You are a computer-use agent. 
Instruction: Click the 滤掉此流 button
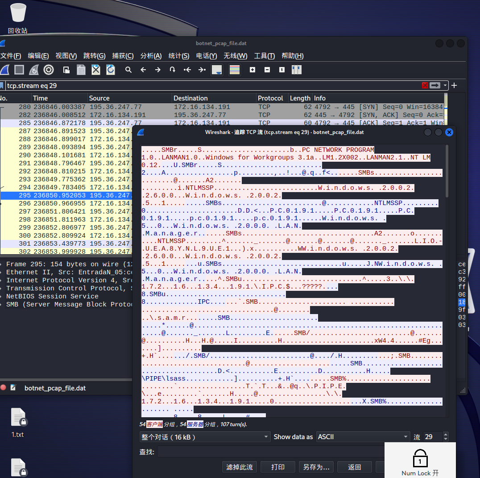click(x=240, y=467)
